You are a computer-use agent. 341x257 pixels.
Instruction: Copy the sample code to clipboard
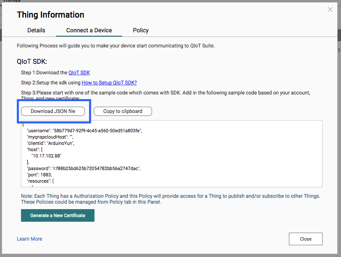pyautogui.click(x=123, y=111)
